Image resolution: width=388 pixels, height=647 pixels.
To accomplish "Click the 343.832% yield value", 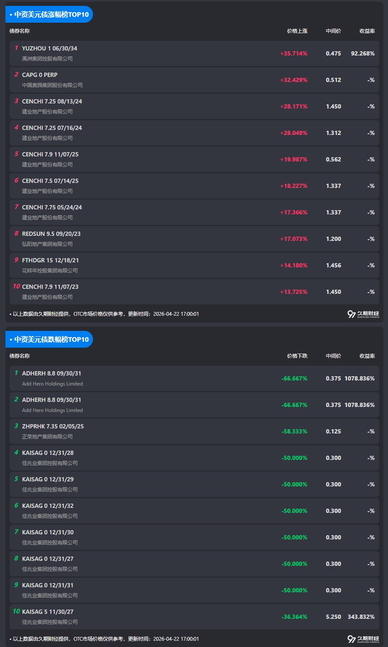I will 361,617.
